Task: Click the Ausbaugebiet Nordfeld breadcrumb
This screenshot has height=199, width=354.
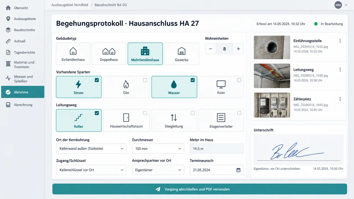Action: coord(70,5)
